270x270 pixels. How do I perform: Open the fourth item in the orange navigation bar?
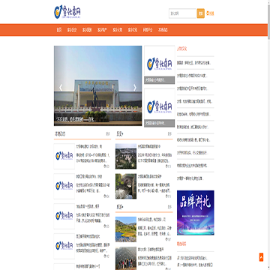[102, 30]
